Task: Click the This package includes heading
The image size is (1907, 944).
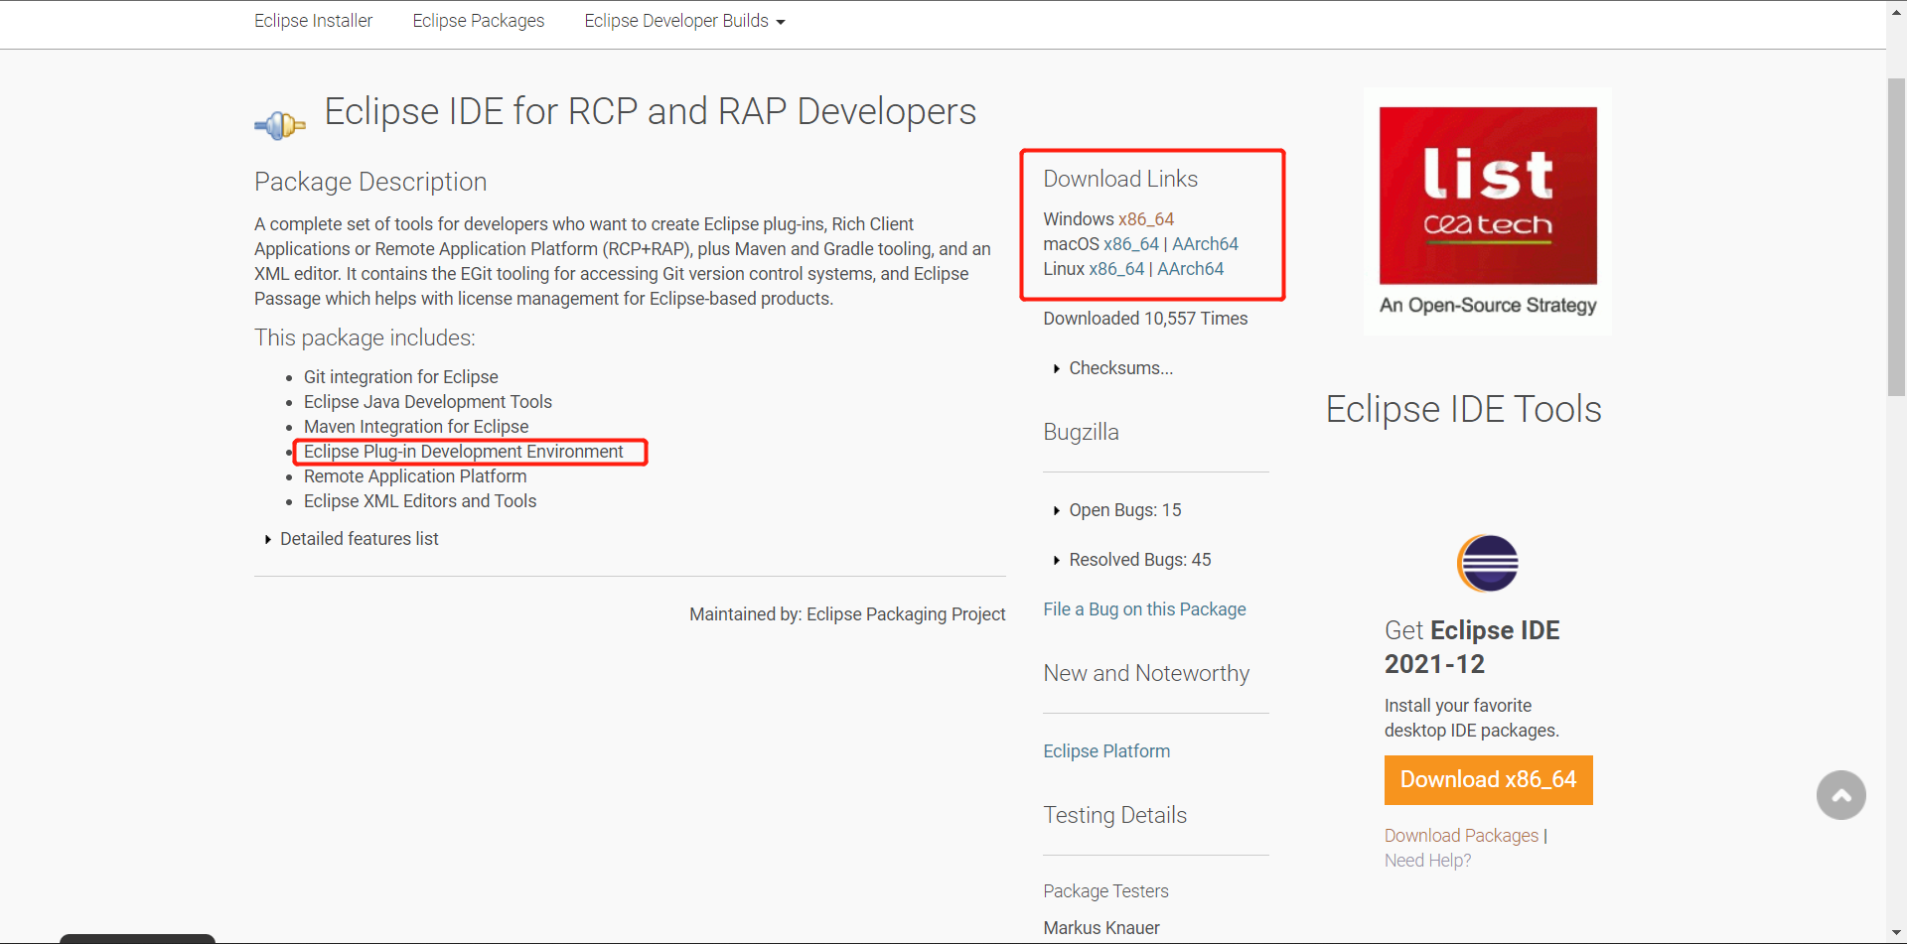Action: (365, 337)
